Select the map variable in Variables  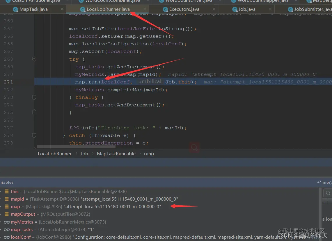[x=159, y=206]
